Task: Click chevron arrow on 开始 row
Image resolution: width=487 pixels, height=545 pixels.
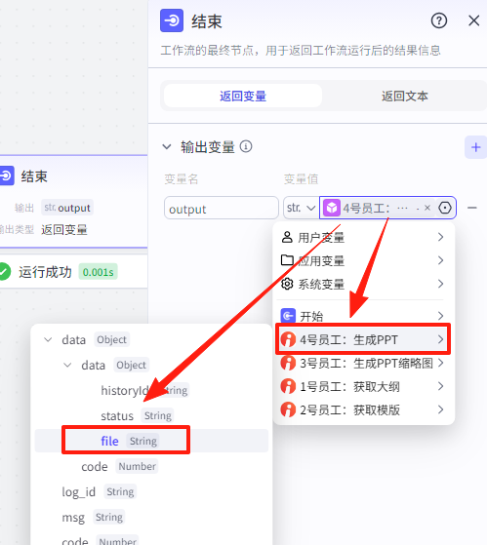Action: point(440,316)
